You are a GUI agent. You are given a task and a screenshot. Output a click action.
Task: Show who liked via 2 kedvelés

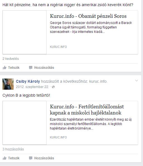coord(11,59)
